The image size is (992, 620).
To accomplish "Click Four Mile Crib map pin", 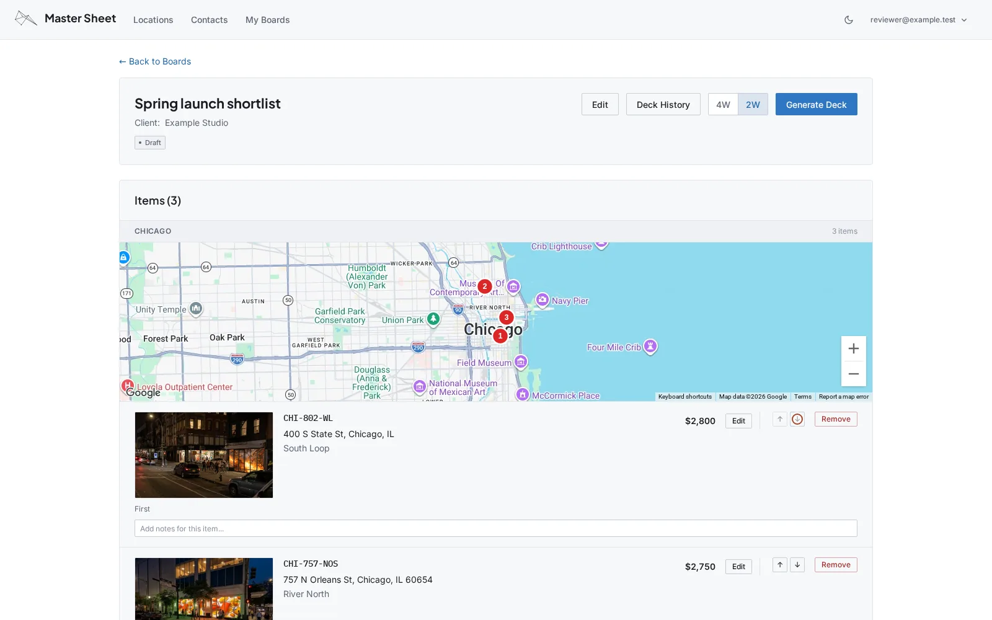I will tap(650, 346).
